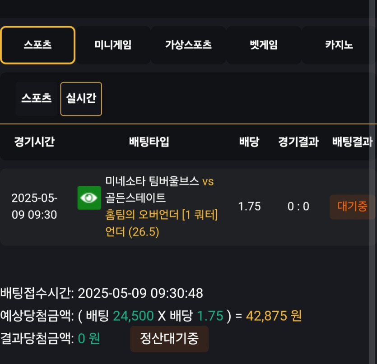This screenshot has width=377, height=364.
Task: Select the 스포츠 top category tab
Action: click(38, 45)
